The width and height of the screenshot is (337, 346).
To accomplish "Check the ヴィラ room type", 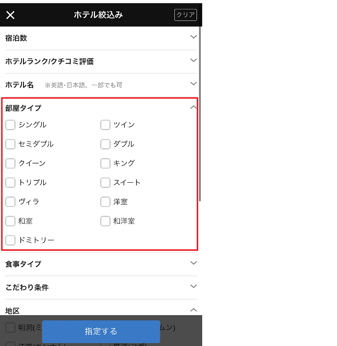I will coord(11,202).
